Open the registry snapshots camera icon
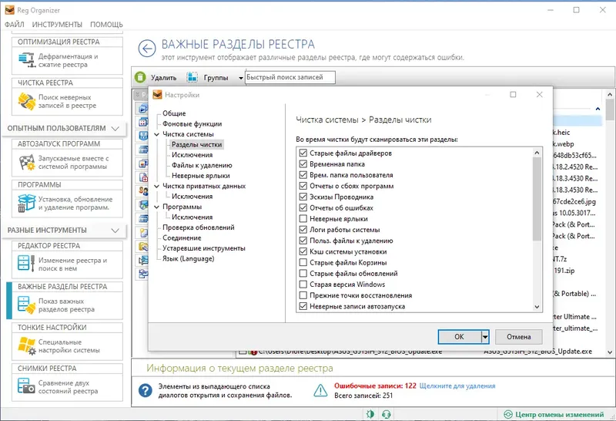Image resolution: width=616 pixels, height=421 pixels. click(x=27, y=386)
